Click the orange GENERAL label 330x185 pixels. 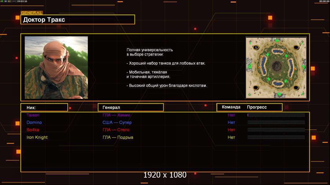point(32,13)
